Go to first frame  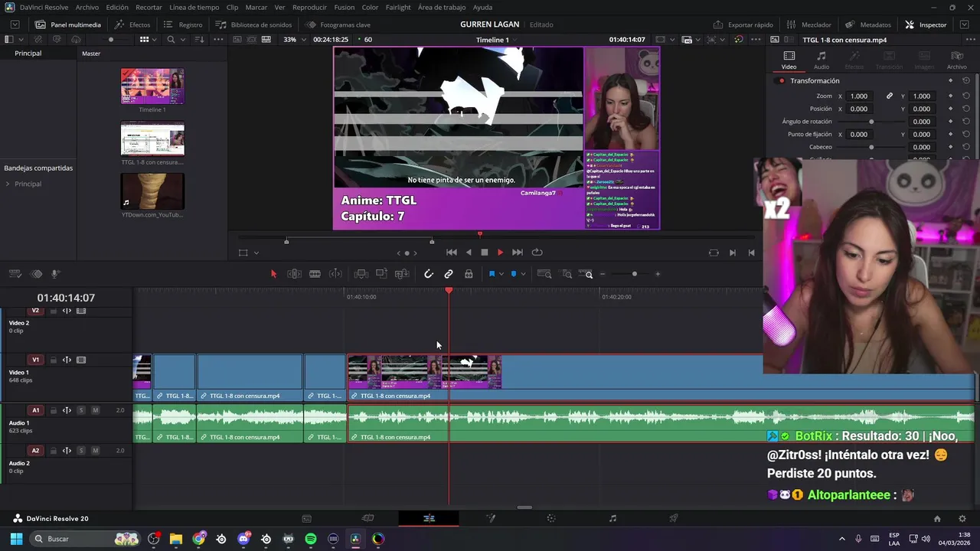click(x=452, y=253)
